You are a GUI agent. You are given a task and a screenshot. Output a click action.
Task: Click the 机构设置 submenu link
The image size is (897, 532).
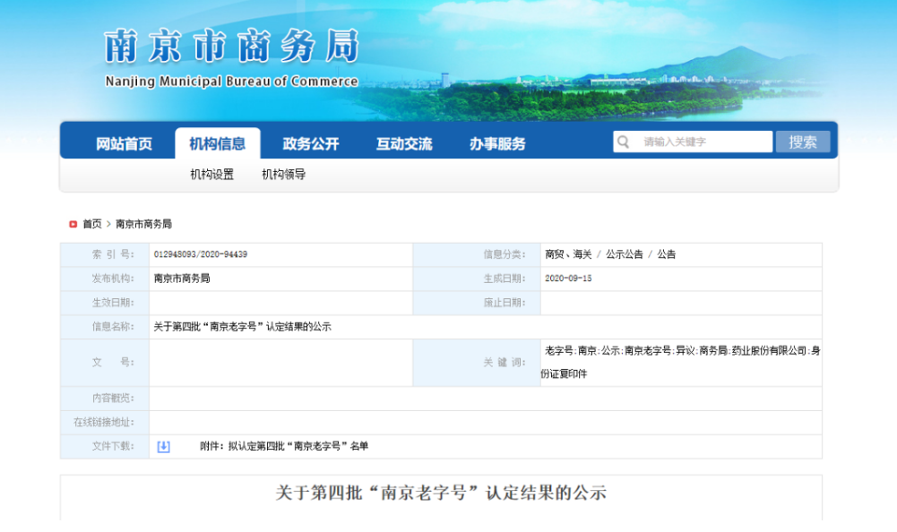pos(212,175)
